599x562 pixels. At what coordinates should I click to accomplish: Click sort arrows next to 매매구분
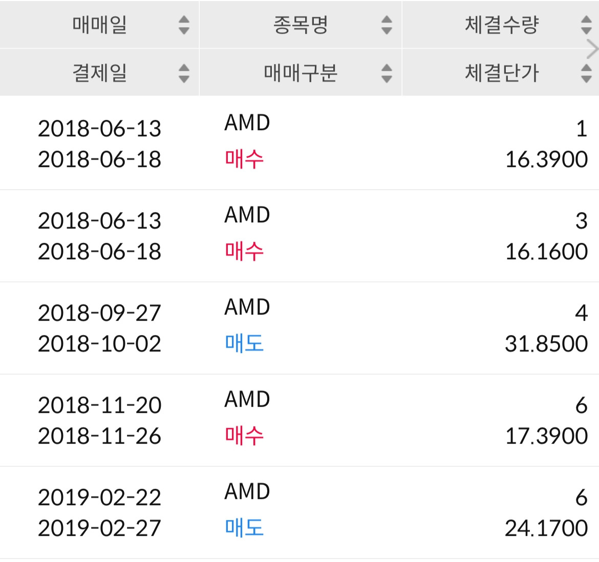(x=387, y=73)
